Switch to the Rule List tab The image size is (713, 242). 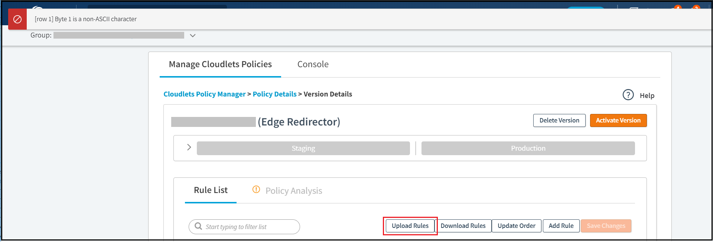point(211,190)
